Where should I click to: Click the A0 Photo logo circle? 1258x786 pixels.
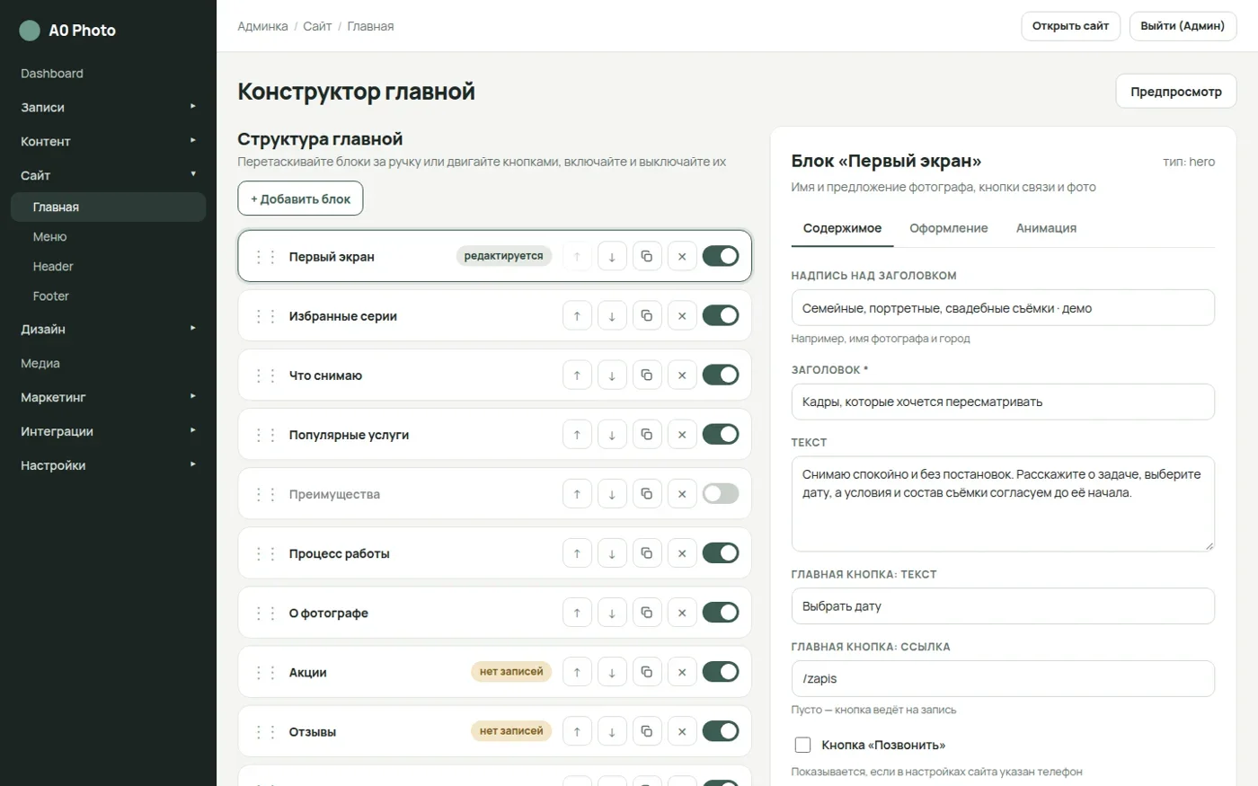point(30,31)
